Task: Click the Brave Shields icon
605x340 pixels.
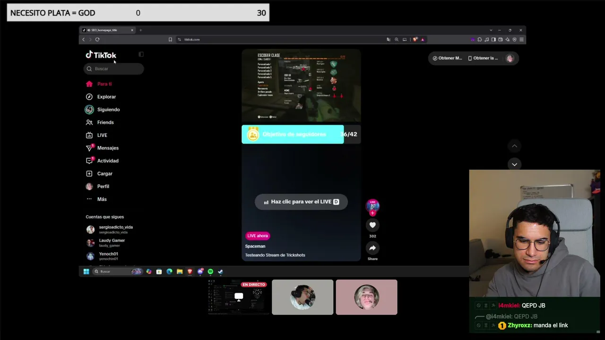Action: (415, 40)
